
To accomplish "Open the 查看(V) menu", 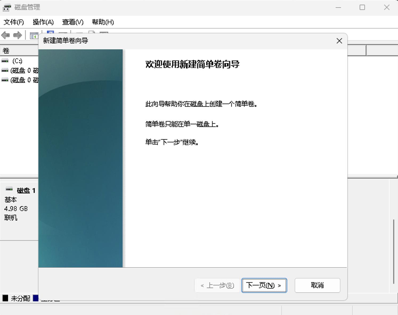I will (73, 22).
